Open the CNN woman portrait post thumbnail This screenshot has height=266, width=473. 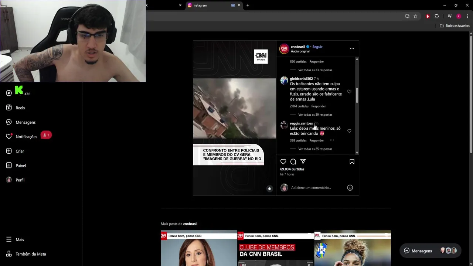[199, 248]
